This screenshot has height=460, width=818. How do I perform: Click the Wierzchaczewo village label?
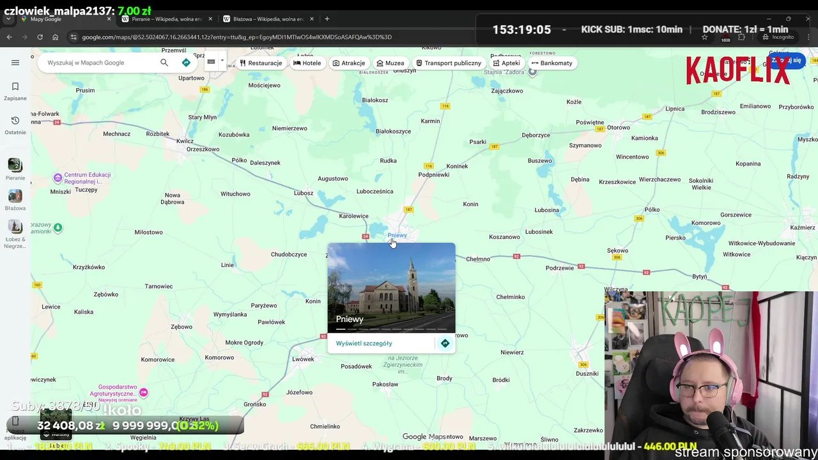(x=660, y=180)
